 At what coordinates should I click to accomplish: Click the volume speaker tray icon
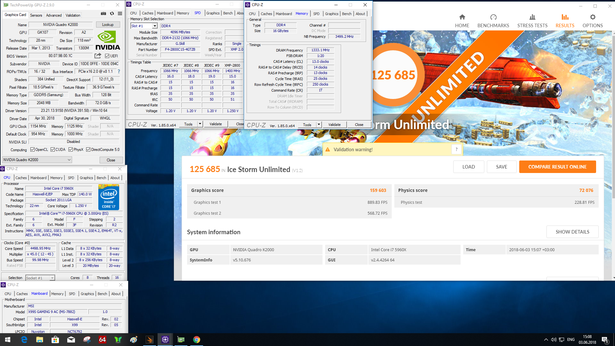coord(553,340)
